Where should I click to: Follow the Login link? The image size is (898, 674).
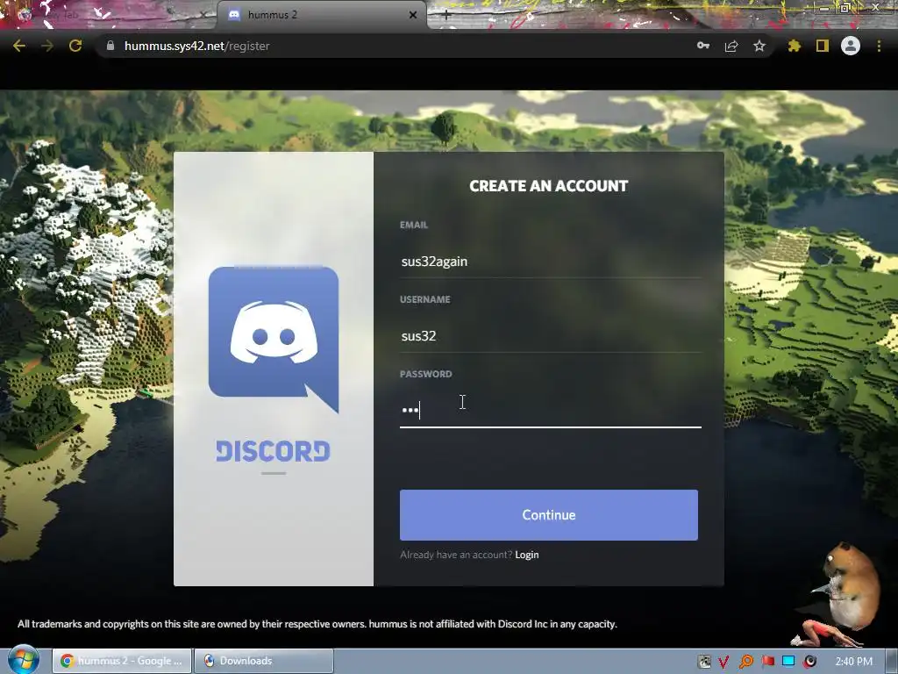pos(527,555)
